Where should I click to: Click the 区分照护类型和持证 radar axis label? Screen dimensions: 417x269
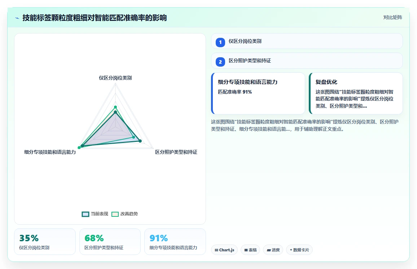coord(176,152)
